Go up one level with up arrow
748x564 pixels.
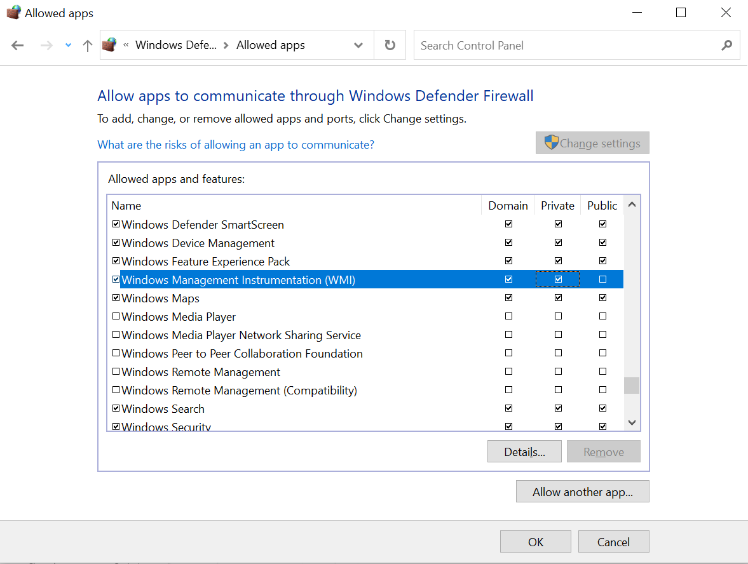pos(87,45)
